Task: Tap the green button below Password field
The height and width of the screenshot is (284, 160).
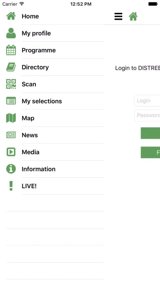Action: 150,133
